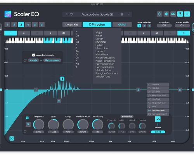Select Harmonic Peak +/- filter type
This screenshot has width=194, height=155.
(x=158, y=114)
